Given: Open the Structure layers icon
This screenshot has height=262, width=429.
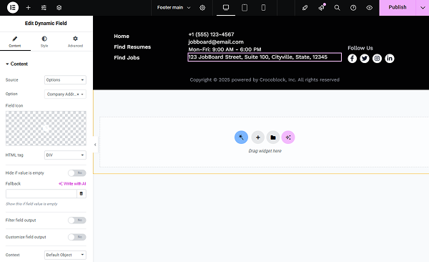Looking at the screenshot, I should (x=59, y=8).
